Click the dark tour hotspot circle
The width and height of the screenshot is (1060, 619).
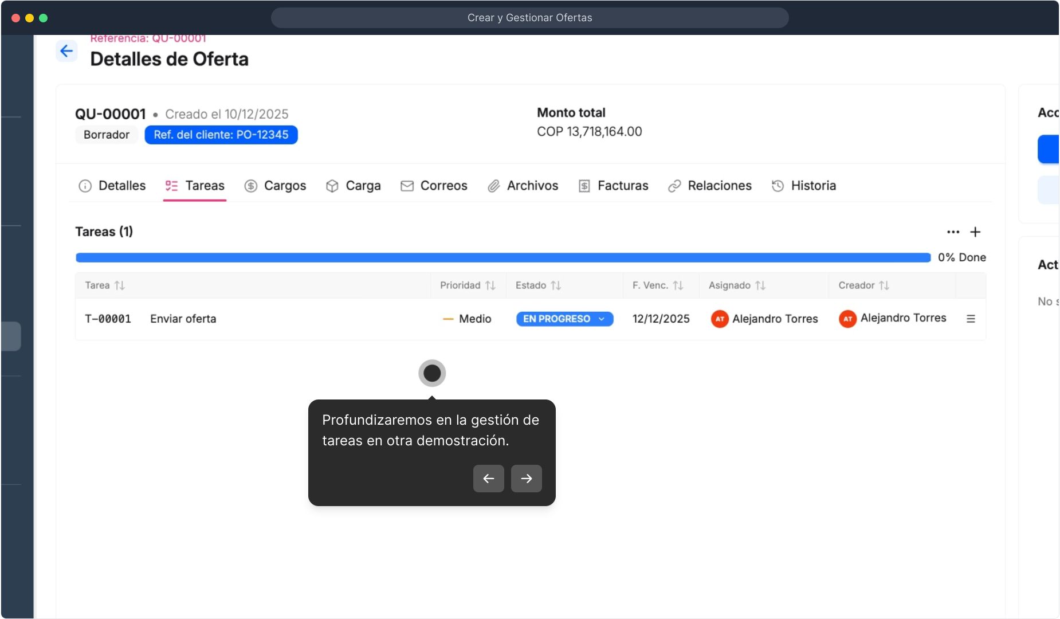[x=432, y=373]
